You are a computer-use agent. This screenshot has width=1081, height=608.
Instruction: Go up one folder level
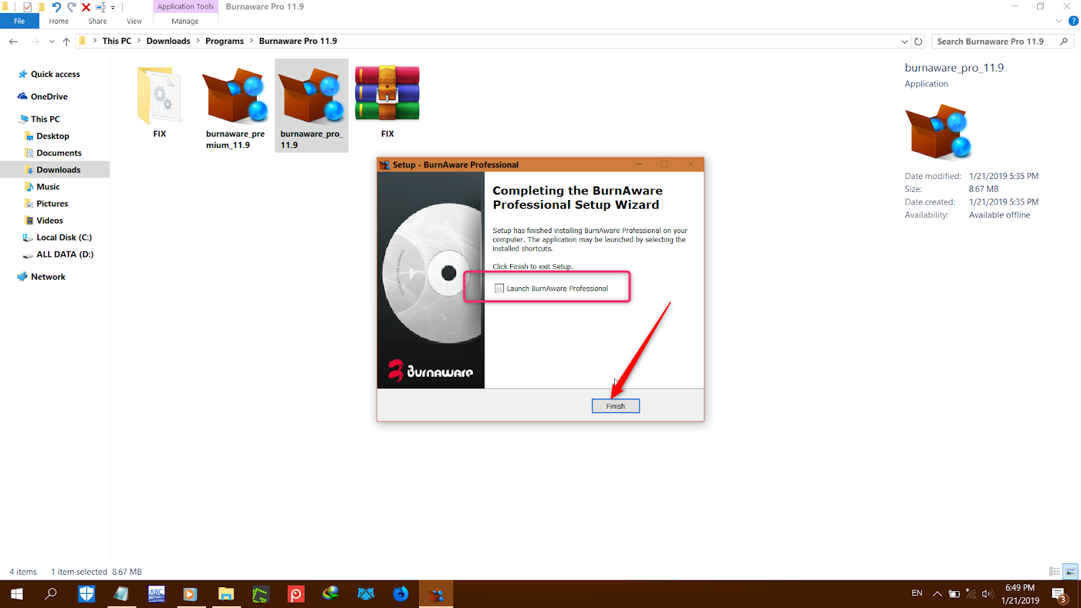coord(66,41)
